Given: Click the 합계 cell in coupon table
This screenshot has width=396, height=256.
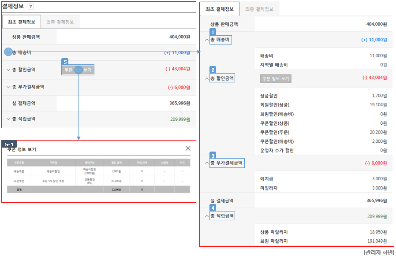Looking at the screenshot, I should (19, 189).
